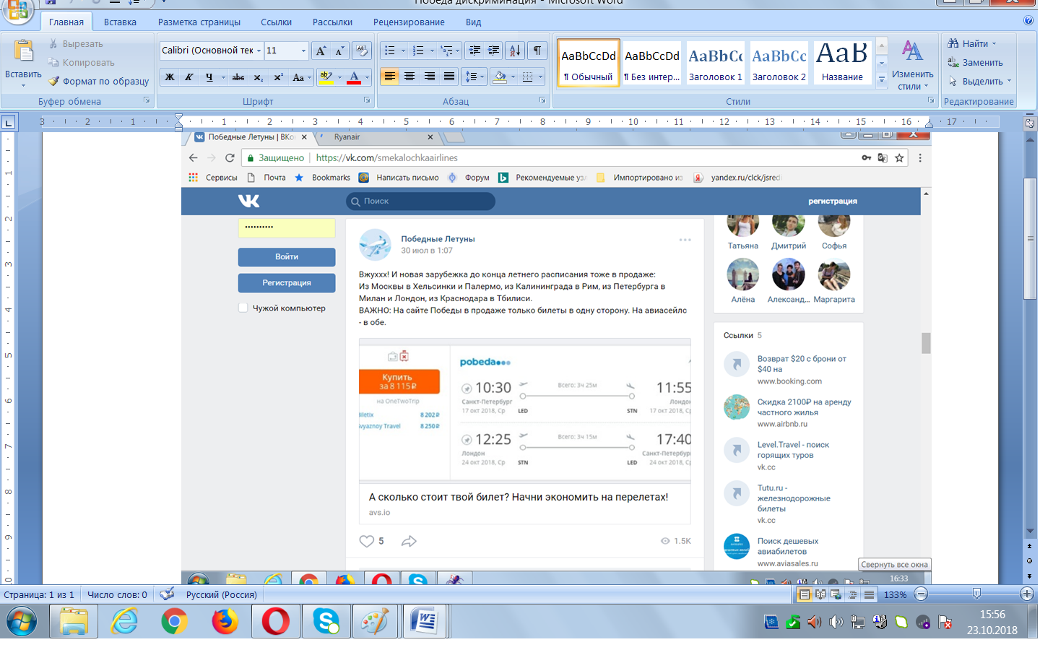Toggle center text alignment
Image resolution: width=1040 pixels, height=650 pixels.
[x=409, y=77]
